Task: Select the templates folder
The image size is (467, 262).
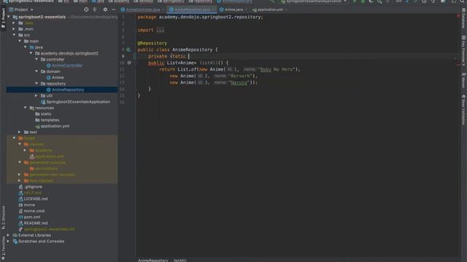Action: point(50,120)
